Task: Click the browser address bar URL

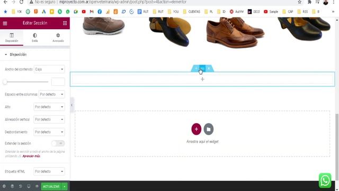Action: point(122,2)
